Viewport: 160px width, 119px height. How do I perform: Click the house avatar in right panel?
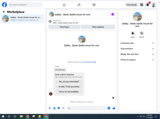click(137, 17)
